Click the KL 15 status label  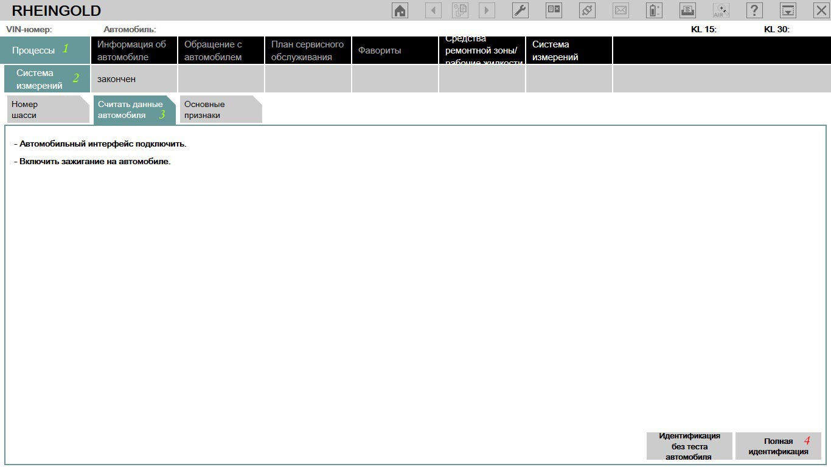(704, 29)
